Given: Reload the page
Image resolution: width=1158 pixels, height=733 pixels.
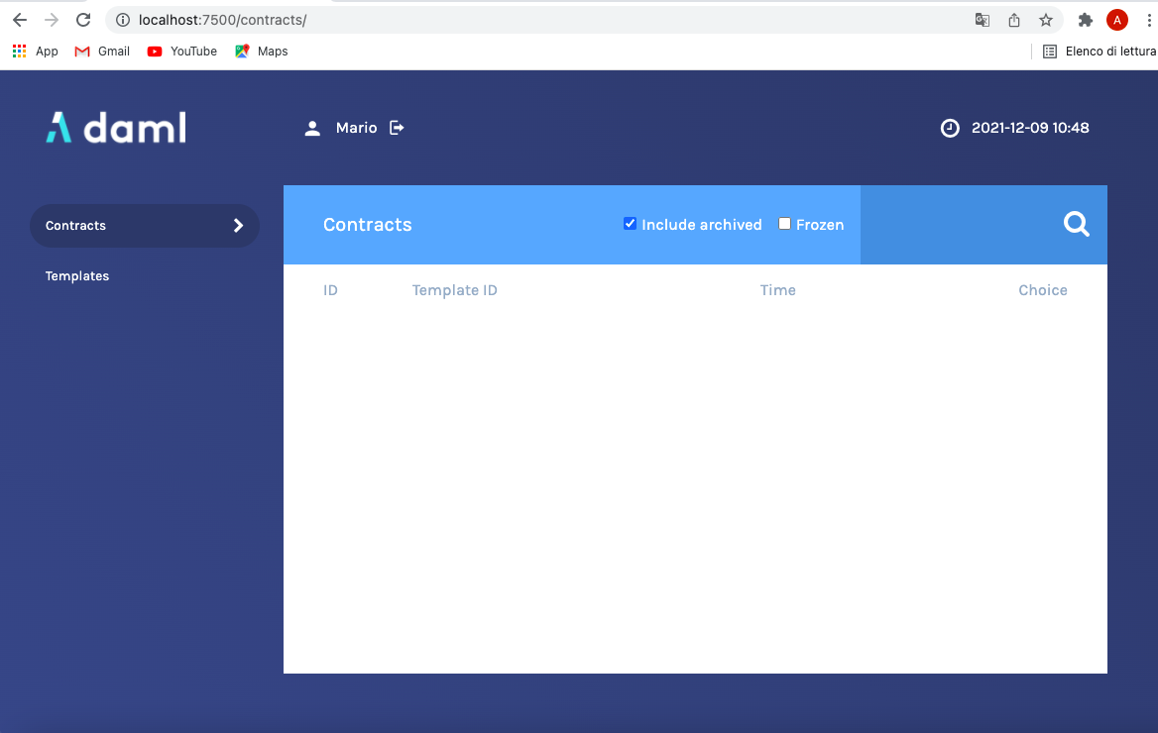Looking at the screenshot, I should pos(83,20).
